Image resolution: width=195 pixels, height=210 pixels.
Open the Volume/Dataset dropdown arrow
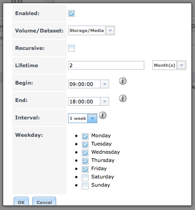pyautogui.click(x=110, y=31)
